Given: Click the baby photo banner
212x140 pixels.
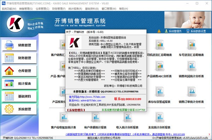Looking at the screenshot, I should (188, 20).
